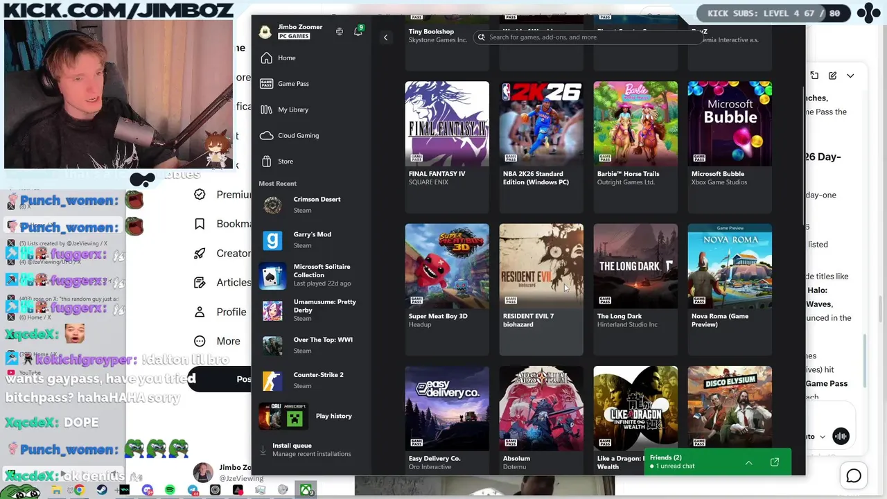The width and height of the screenshot is (887, 499).
Task: Open the Easy Delivery Co. cover
Action: pos(447,408)
